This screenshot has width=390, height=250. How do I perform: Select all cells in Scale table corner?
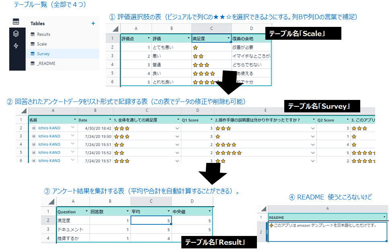tap(115, 28)
